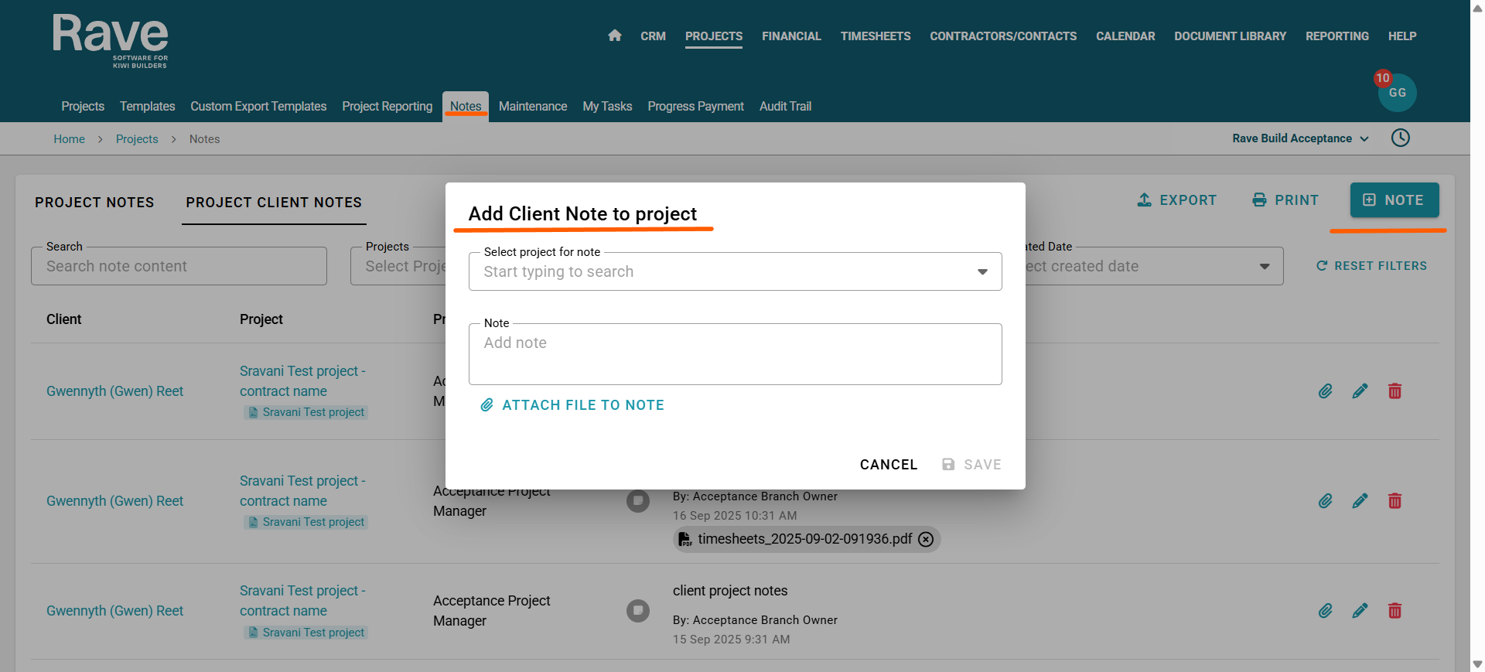This screenshot has width=1485, height=672.
Task: Open the home icon in top navigation
Action: point(615,36)
